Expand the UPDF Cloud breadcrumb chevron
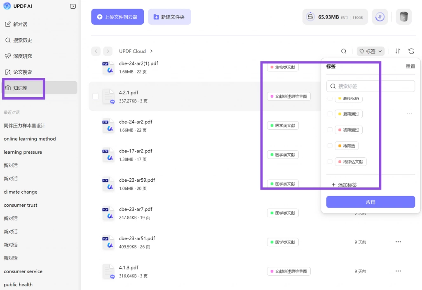Viewport: 422px width, 290px height. point(152,51)
